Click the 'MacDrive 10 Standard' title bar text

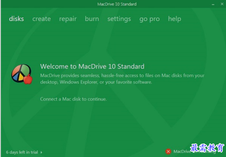coord(117,4)
